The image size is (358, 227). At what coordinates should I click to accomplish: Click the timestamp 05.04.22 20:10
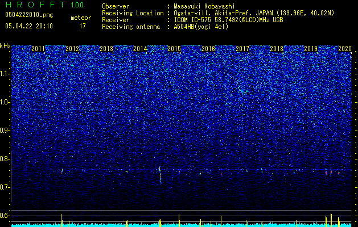pos(29,26)
